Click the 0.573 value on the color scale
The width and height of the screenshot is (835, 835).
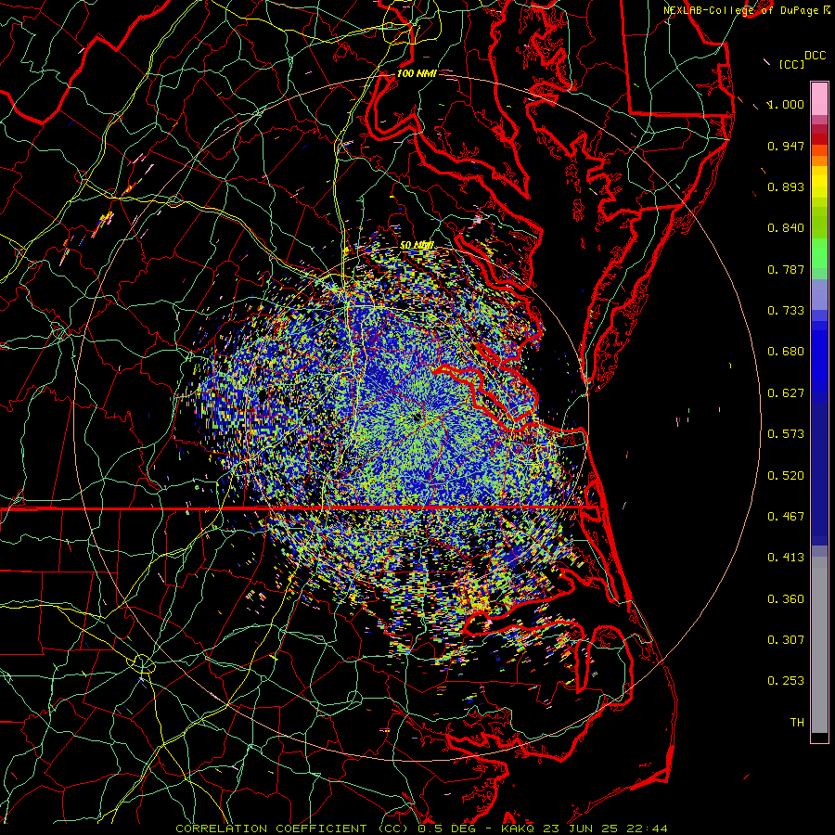click(786, 434)
